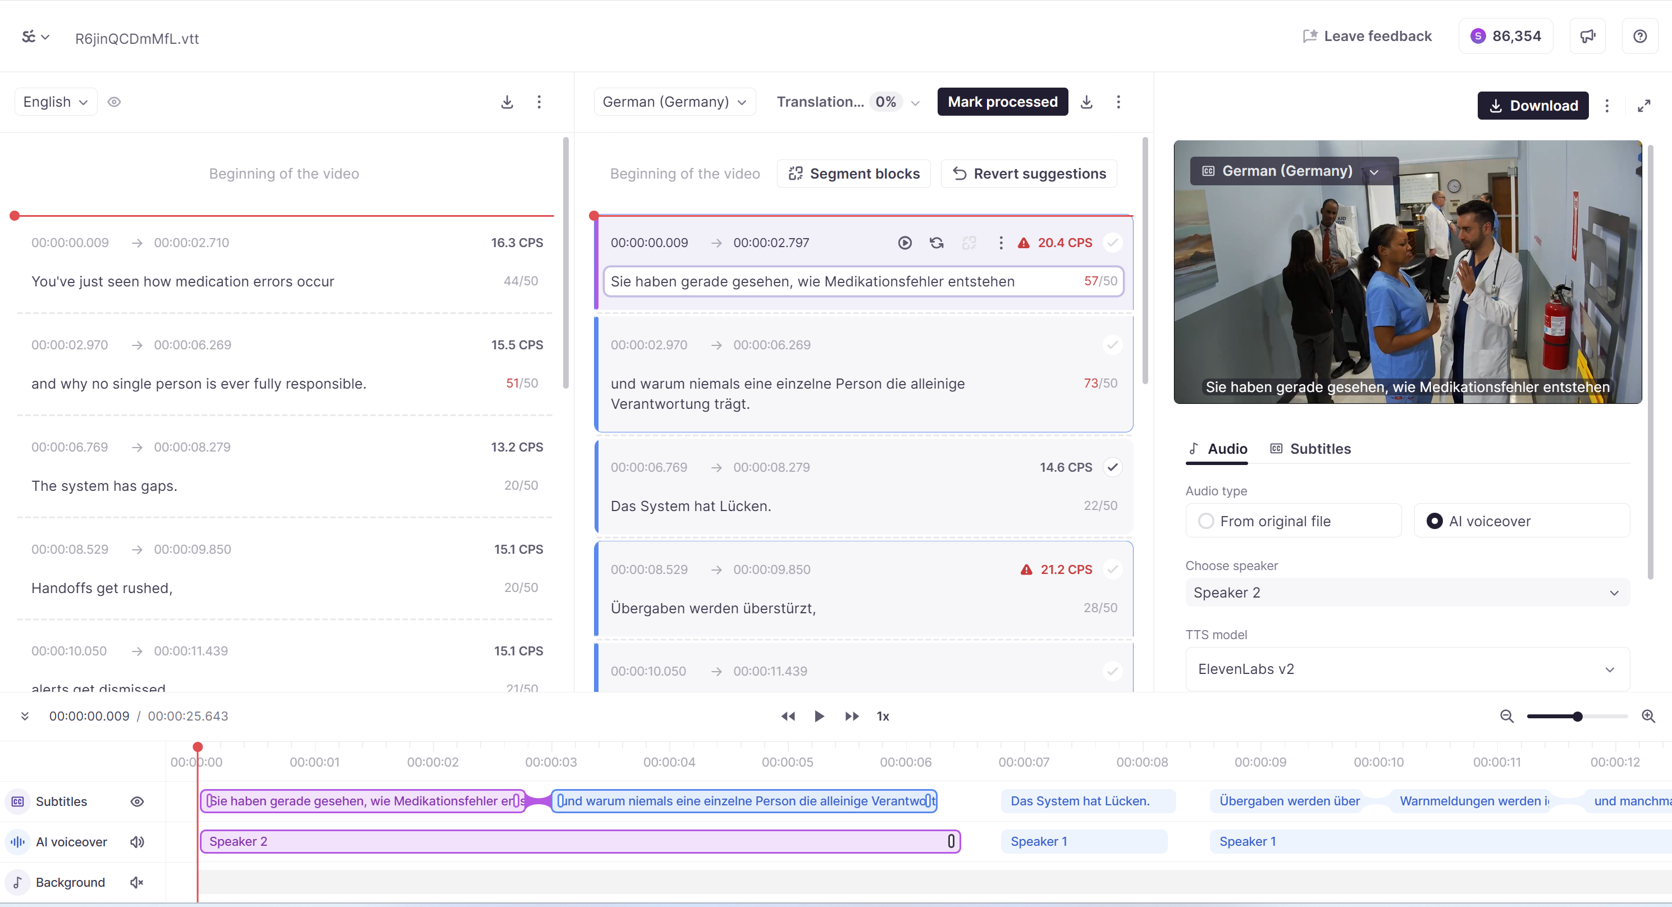The width and height of the screenshot is (1672, 907).
Task: Approve the 'Das System hat Lücken.' segment
Action: coord(1112,467)
